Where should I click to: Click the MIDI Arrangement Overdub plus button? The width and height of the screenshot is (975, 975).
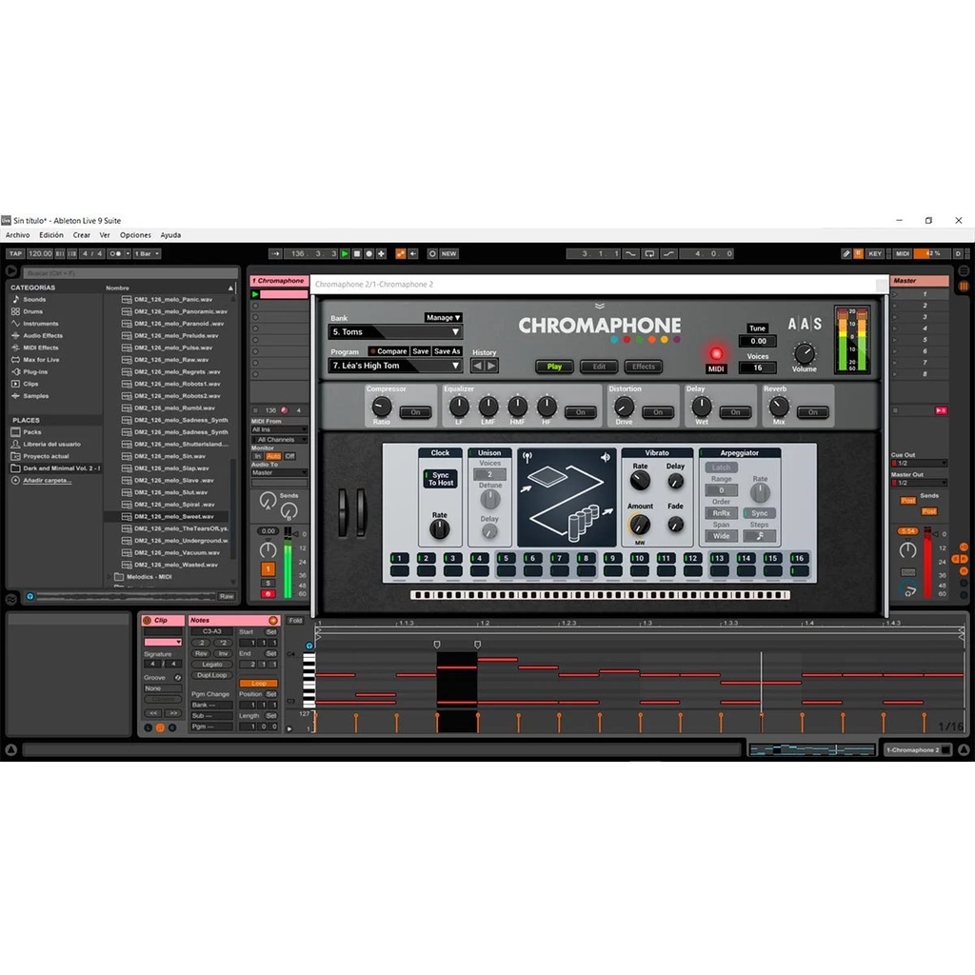381,253
